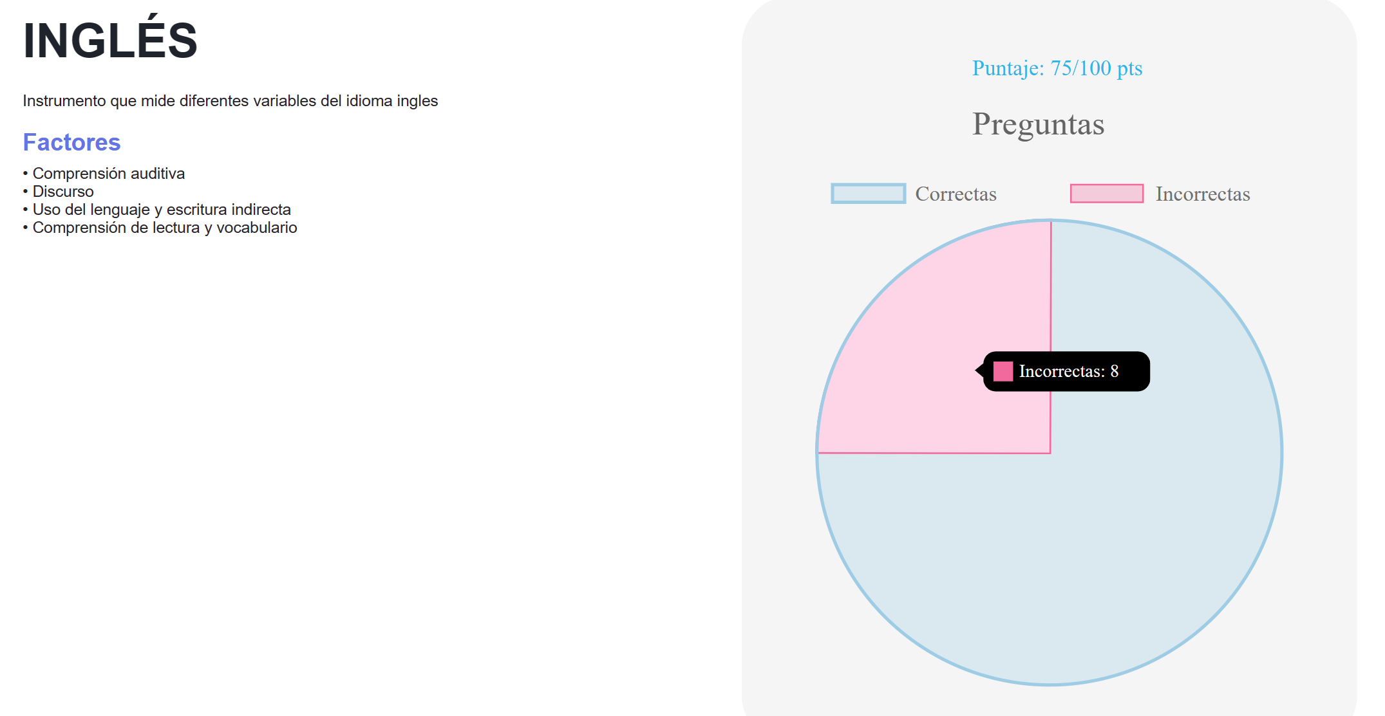Click the 'Puntaje: 75/100 pts' score text

1057,68
